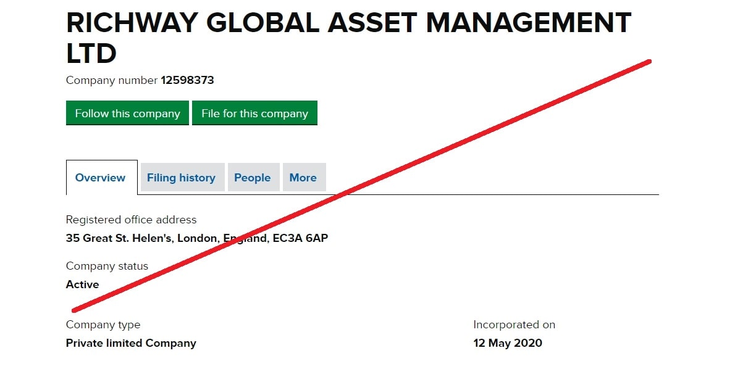Select the Overview tab
The height and width of the screenshot is (369, 735).
100,178
